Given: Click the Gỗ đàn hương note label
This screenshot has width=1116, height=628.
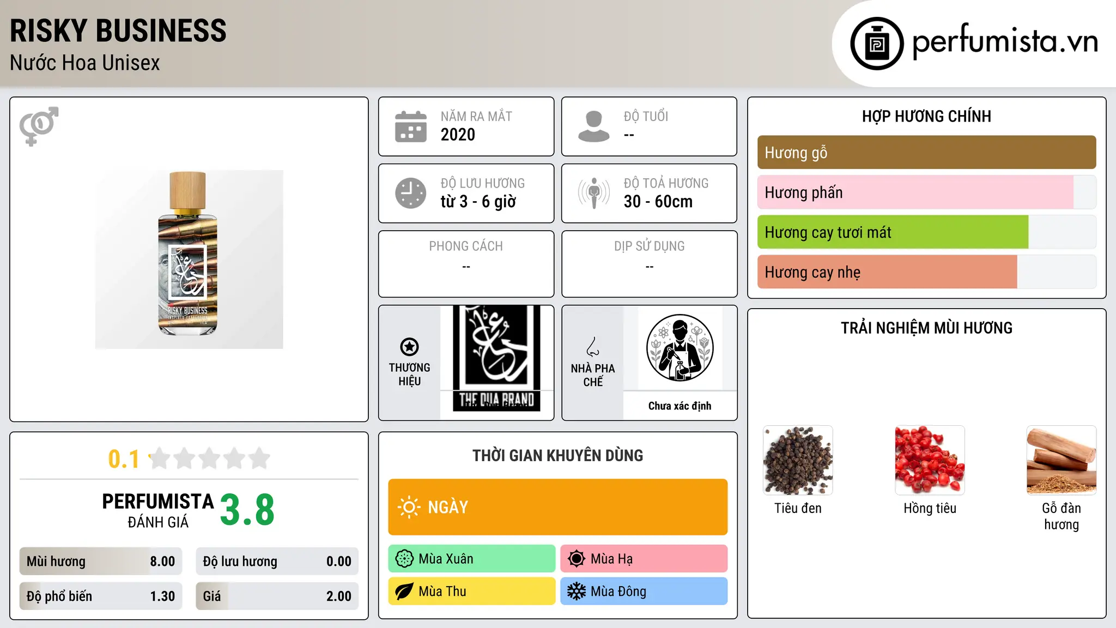Looking at the screenshot, I should [1062, 516].
